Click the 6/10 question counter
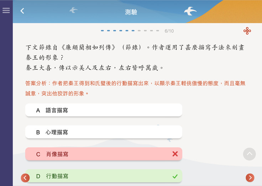 tap(169, 31)
